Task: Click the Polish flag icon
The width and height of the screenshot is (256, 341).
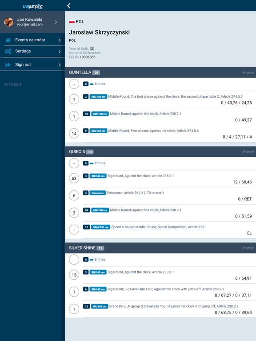Action: tap(72, 21)
